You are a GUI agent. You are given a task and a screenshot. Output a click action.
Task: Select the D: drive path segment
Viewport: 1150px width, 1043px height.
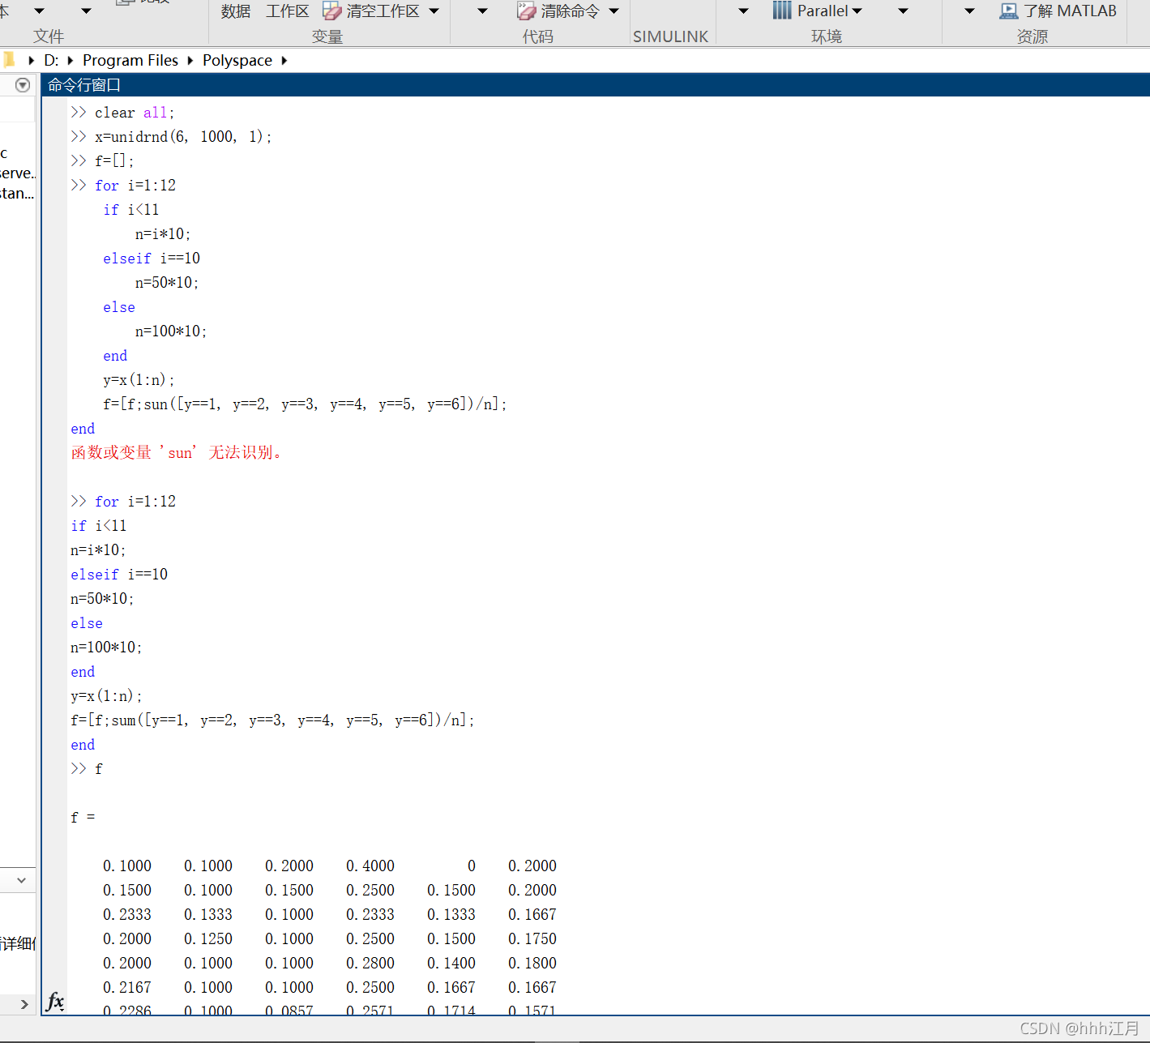(51, 61)
